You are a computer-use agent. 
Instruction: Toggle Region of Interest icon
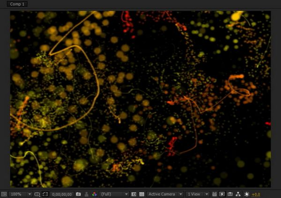133,194
